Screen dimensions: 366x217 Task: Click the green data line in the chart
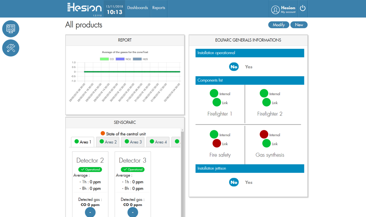coord(132,72)
